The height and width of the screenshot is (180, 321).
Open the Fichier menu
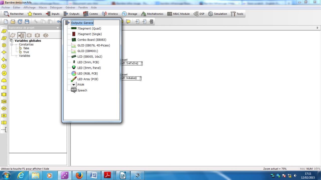pyautogui.click(x=6, y=7)
